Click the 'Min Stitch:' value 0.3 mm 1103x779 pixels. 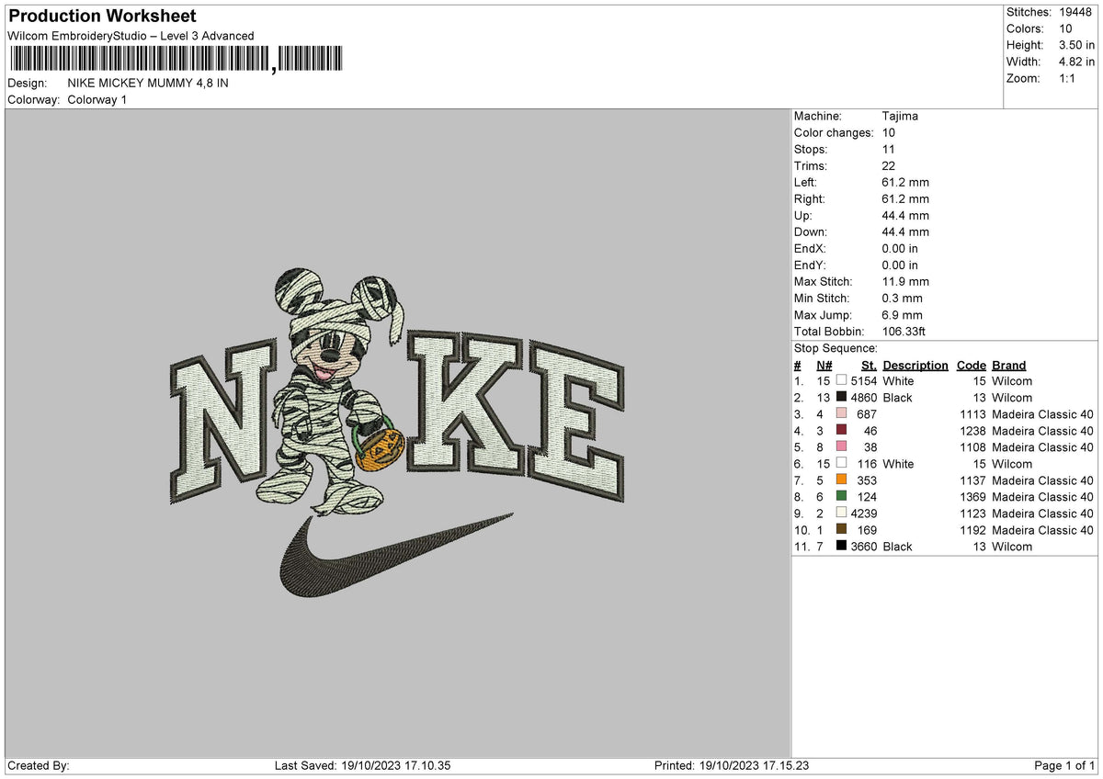pyautogui.click(x=902, y=298)
